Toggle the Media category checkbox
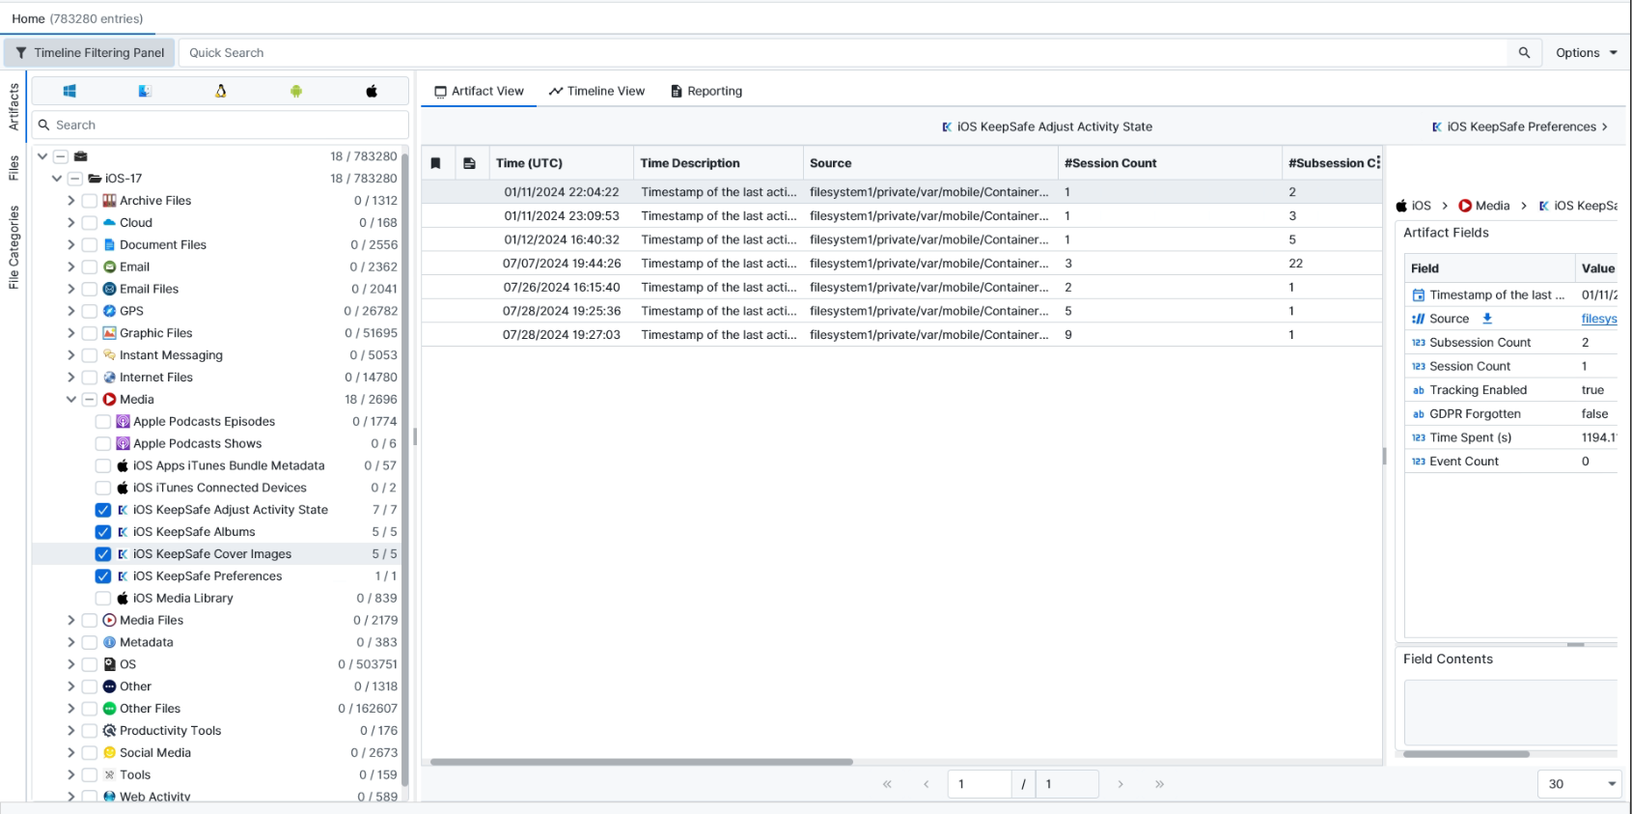This screenshot has width=1632, height=814. click(x=89, y=400)
